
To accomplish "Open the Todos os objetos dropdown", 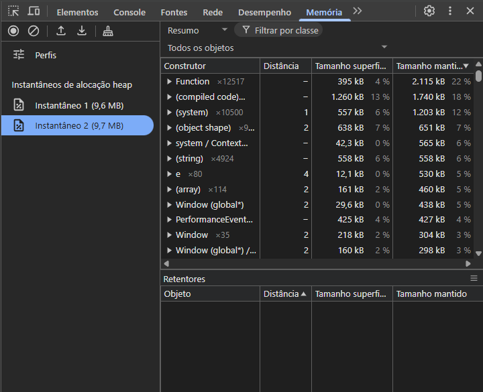I will (277, 48).
